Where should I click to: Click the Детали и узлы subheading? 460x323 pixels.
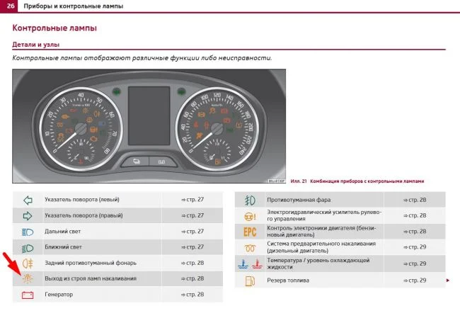(35, 45)
